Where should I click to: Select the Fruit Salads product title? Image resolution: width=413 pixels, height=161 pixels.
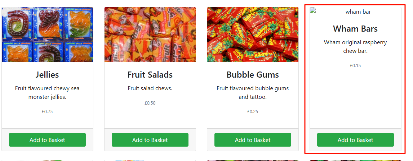(150, 75)
